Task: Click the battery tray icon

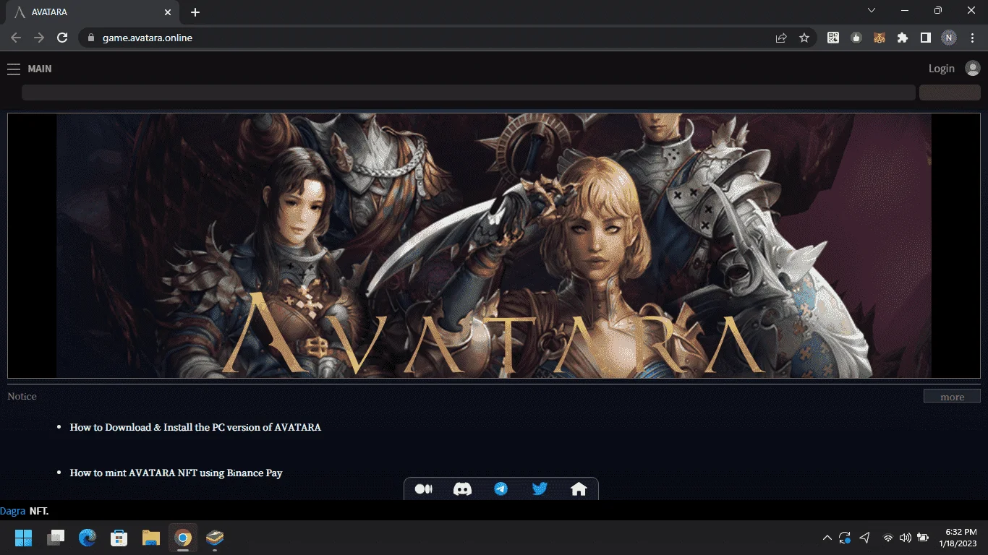Action: click(923, 538)
